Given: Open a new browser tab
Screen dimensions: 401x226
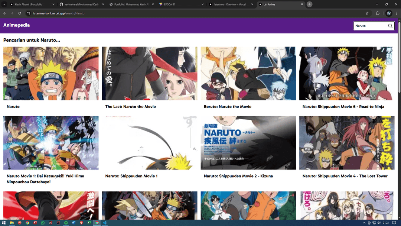Looking at the screenshot, I should [309, 4].
